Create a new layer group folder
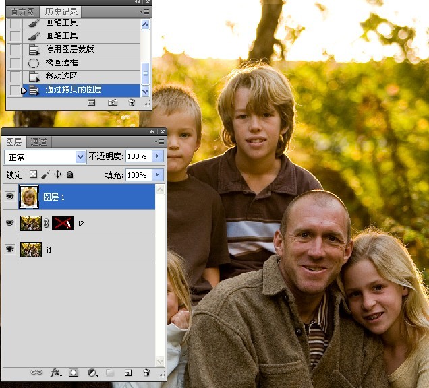The width and height of the screenshot is (429, 388). coord(110,372)
